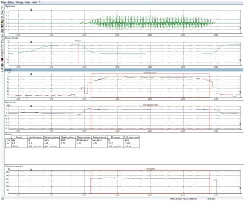Click the Pression column header in results table

(19, 137)
